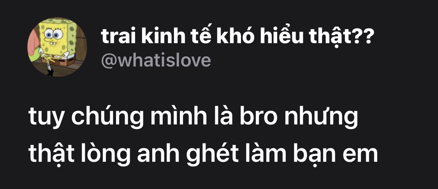The image size is (438, 189).
Task: Open the SpongeBob profile avatar
Action: [57, 47]
